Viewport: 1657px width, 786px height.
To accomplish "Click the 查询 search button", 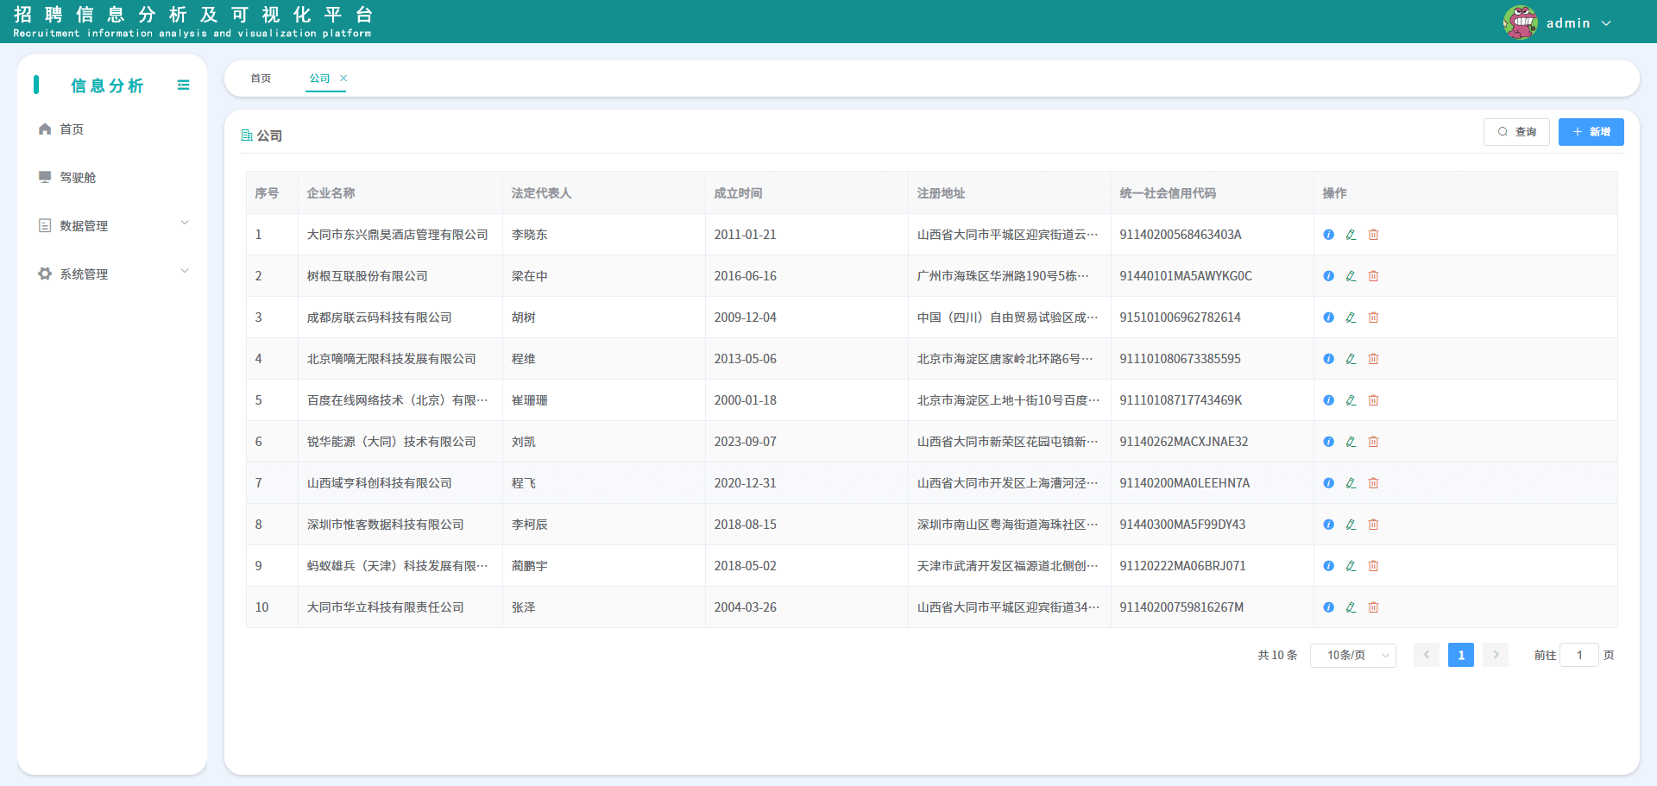I will pos(1516,132).
